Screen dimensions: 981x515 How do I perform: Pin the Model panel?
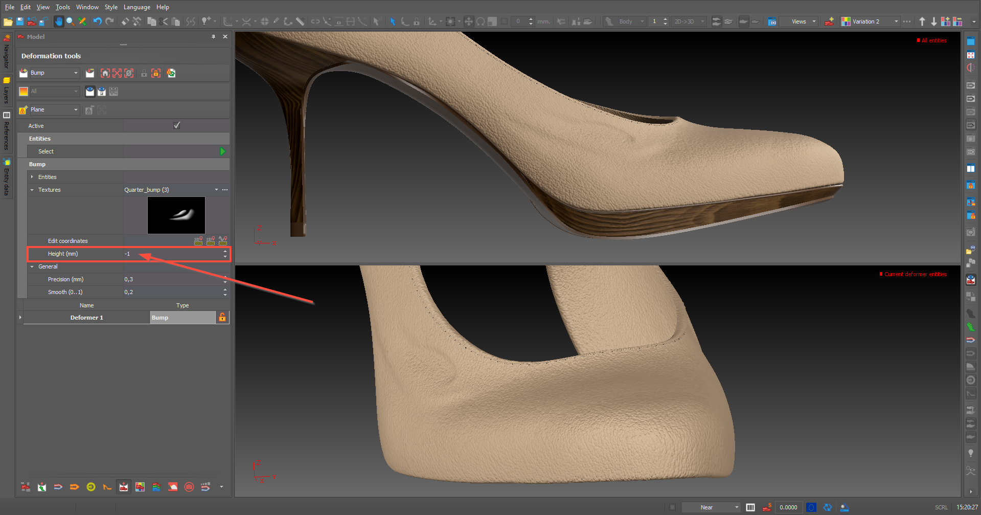click(213, 37)
